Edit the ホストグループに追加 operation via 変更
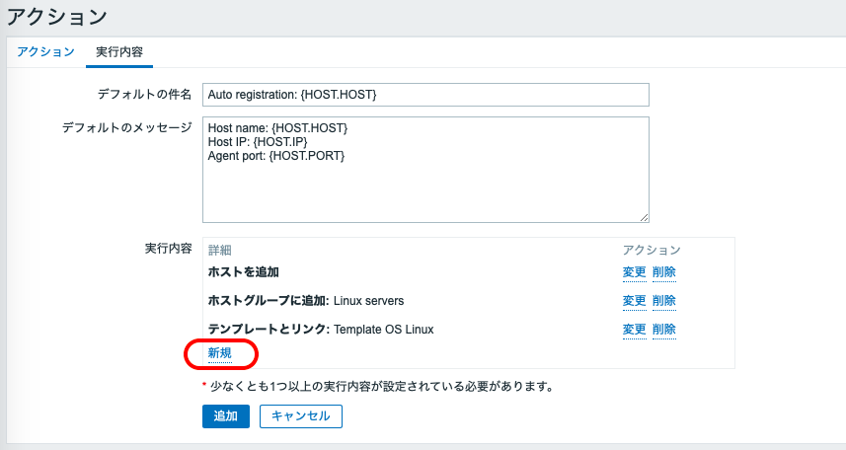The width and height of the screenshot is (846, 450). [634, 301]
